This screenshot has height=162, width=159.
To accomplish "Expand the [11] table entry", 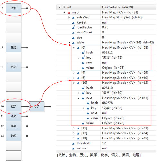I will (x=74, y=128).
